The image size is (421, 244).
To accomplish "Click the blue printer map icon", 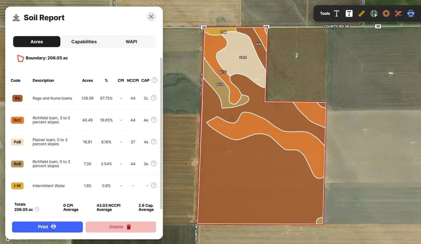I will pyautogui.click(x=411, y=13).
